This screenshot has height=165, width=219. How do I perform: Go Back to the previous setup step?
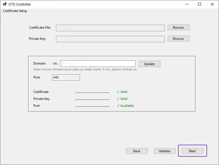coord(137,151)
